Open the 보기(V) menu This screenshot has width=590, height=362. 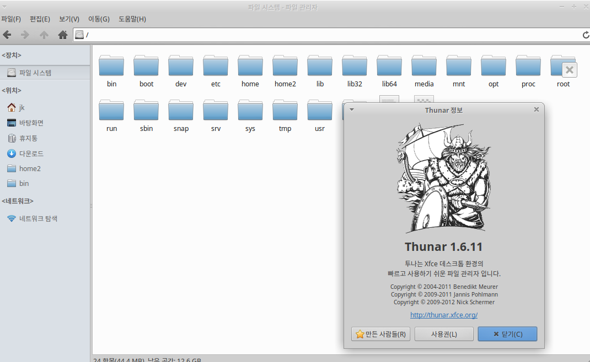tap(69, 19)
